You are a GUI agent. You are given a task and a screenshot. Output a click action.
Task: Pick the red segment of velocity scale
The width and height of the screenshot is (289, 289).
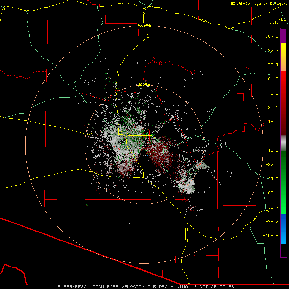click(x=284, y=103)
